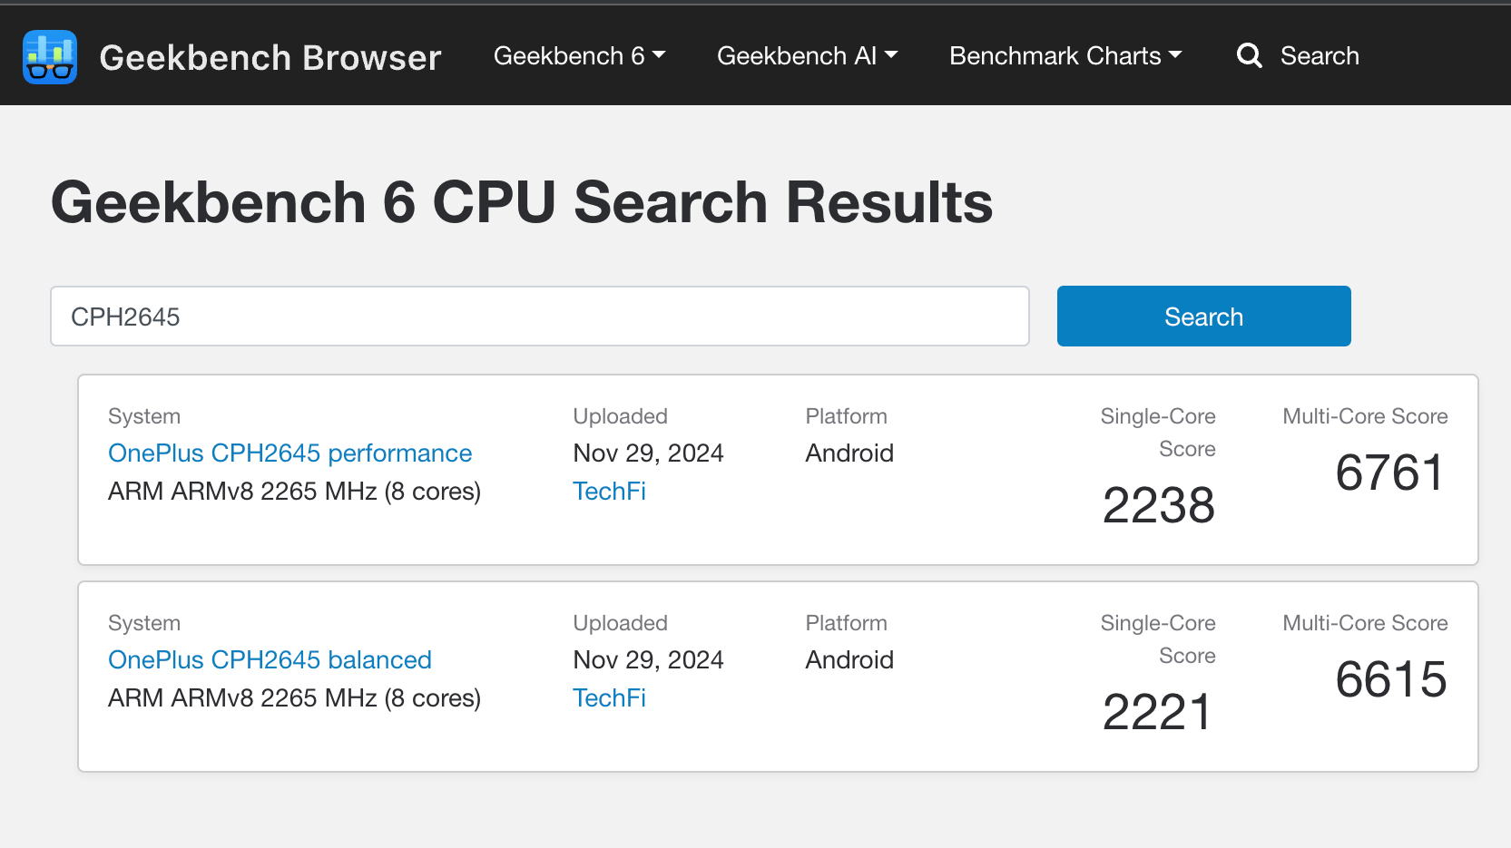Click the upload date in the balanced result
Image resolution: width=1511 pixels, height=848 pixels.
pos(648,659)
